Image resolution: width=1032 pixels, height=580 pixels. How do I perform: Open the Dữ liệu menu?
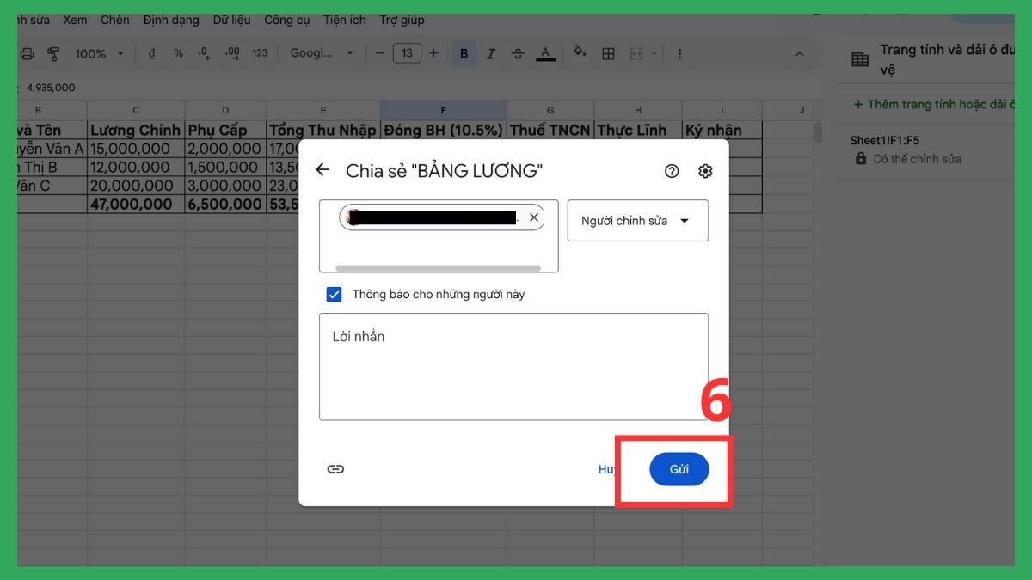(x=231, y=19)
